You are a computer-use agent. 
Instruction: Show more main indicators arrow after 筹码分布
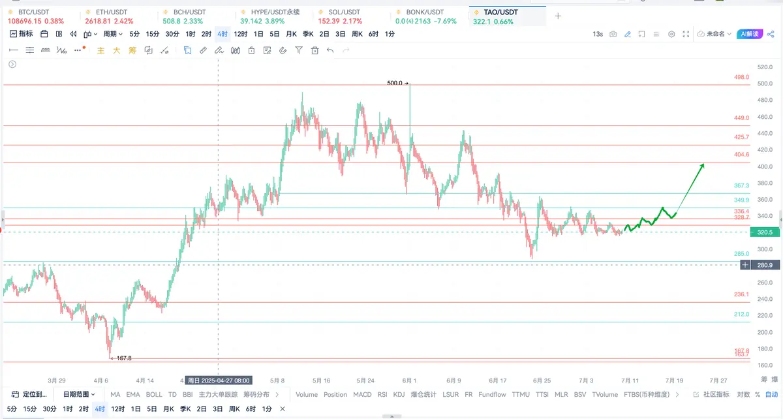click(277, 394)
